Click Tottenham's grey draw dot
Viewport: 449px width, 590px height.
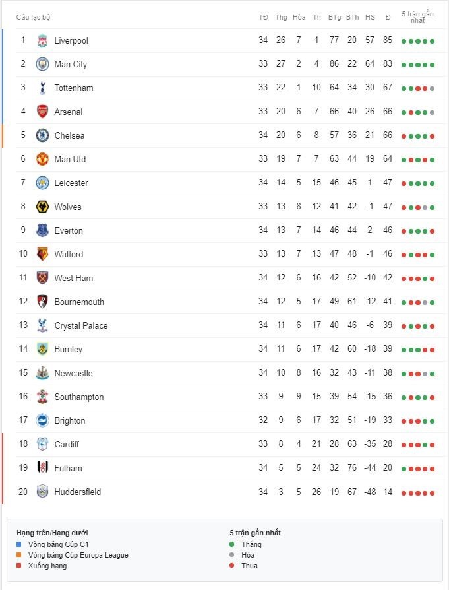[432, 89]
